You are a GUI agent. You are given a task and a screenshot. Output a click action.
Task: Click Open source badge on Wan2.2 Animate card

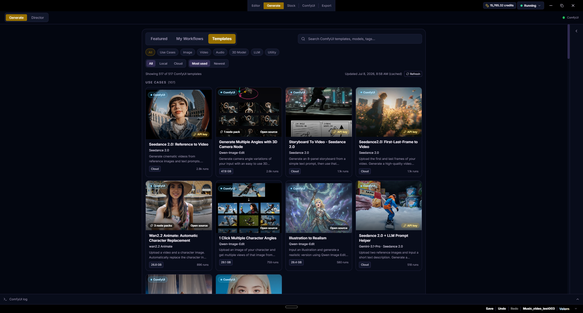click(x=199, y=226)
